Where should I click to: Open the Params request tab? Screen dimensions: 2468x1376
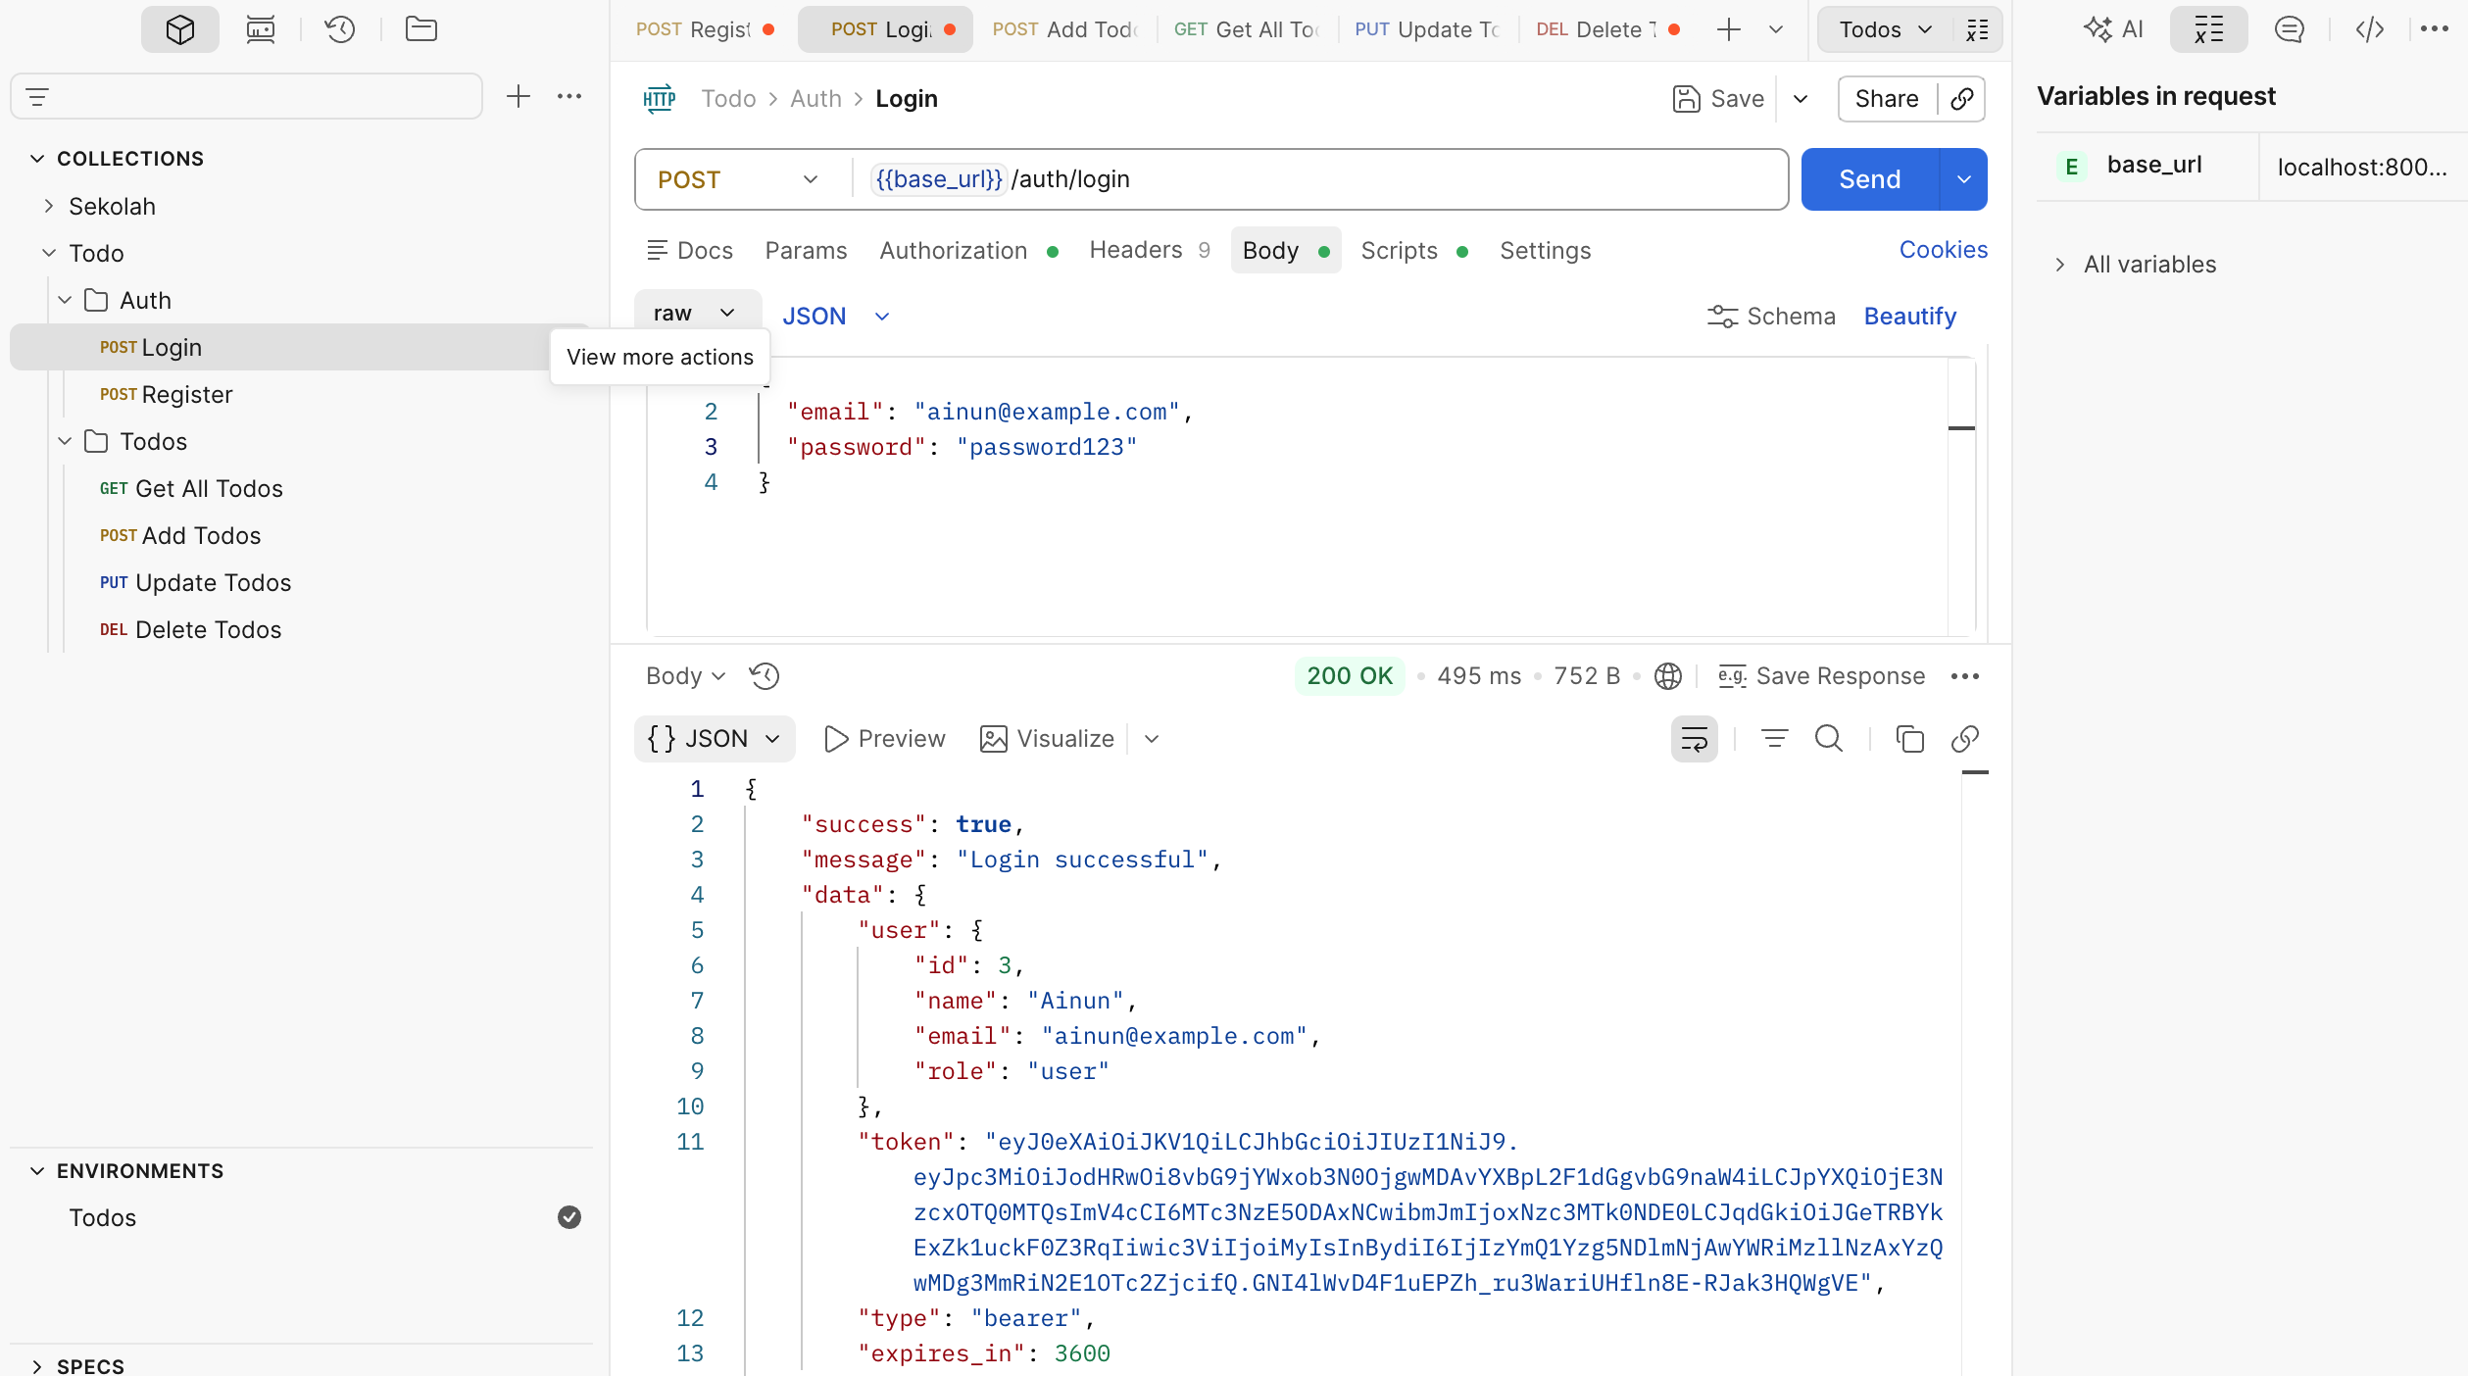(x=806, y=251)
